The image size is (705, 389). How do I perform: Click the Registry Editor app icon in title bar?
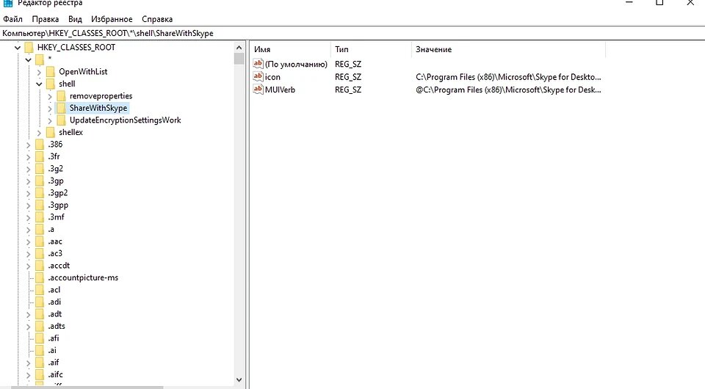click(x=8, y=3)
